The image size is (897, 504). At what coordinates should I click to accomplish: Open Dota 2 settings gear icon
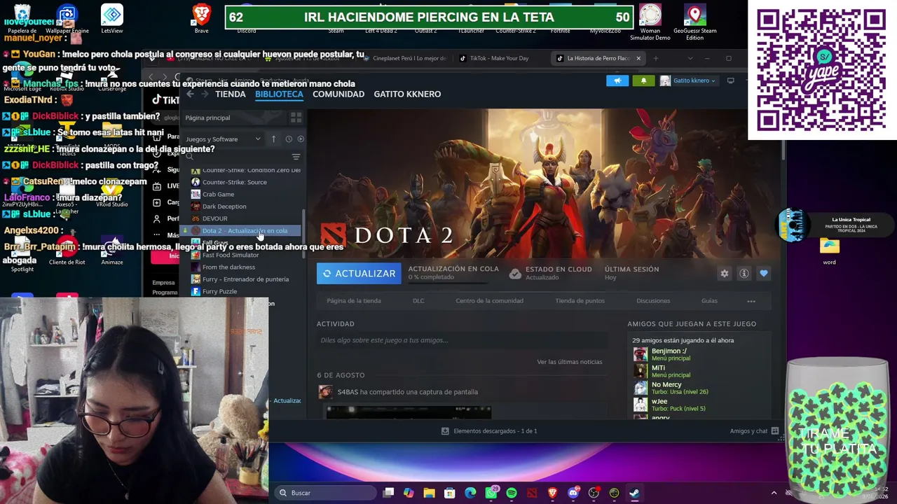725,274
